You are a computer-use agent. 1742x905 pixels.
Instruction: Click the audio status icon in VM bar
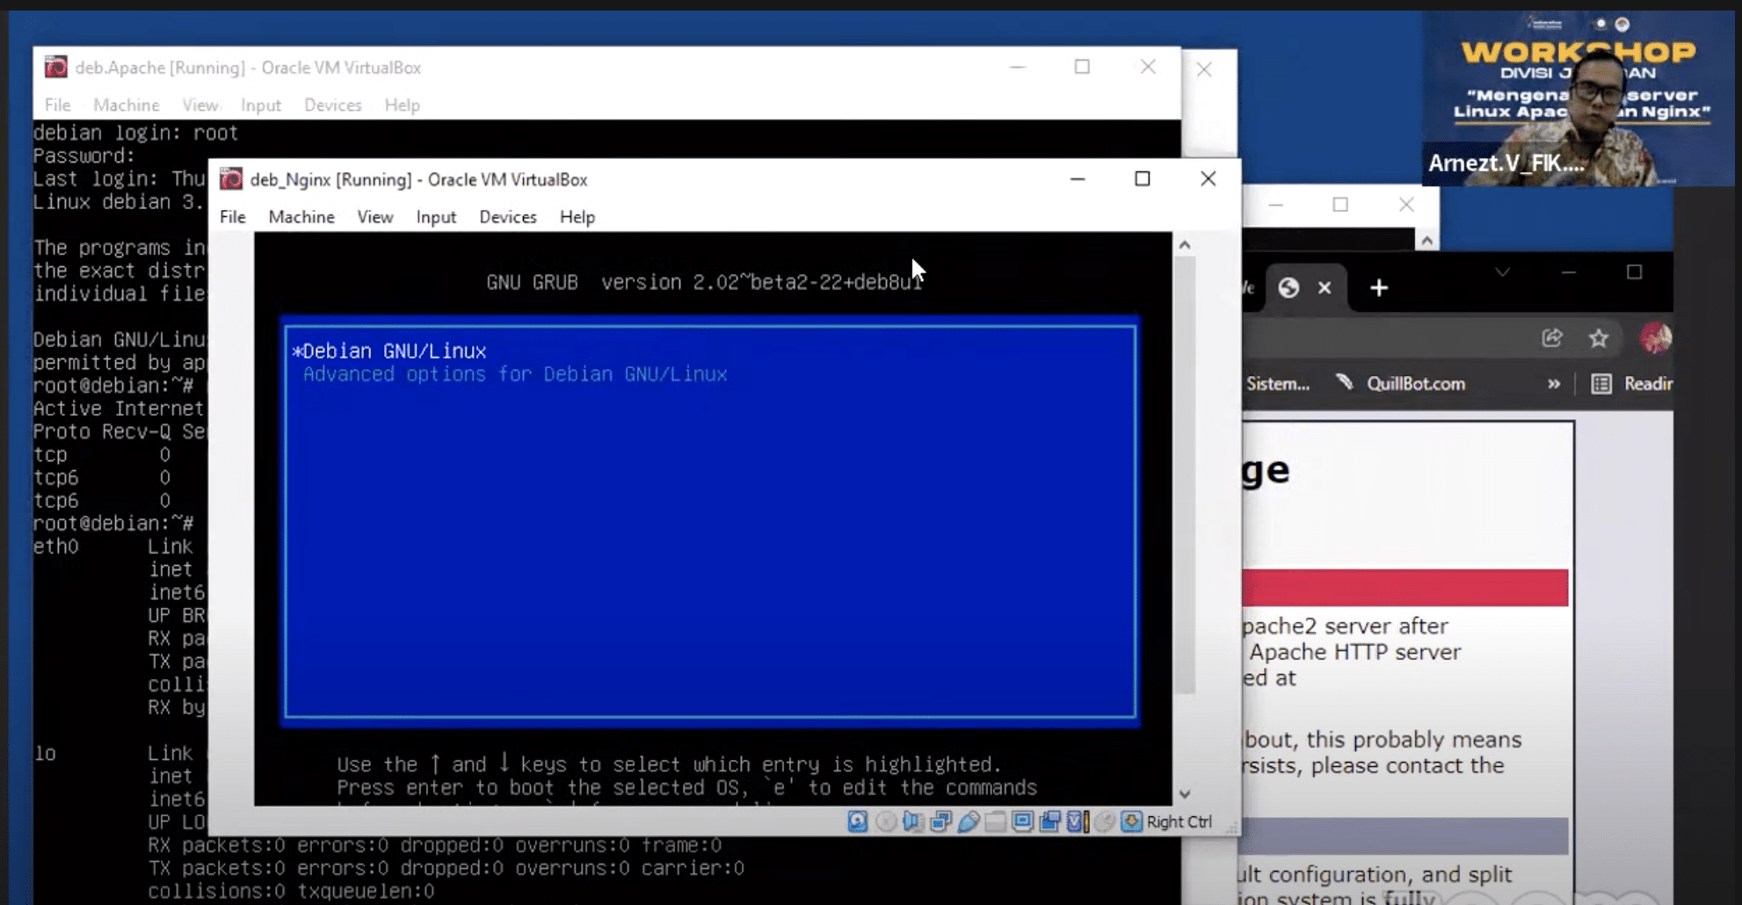coord(912,822)
